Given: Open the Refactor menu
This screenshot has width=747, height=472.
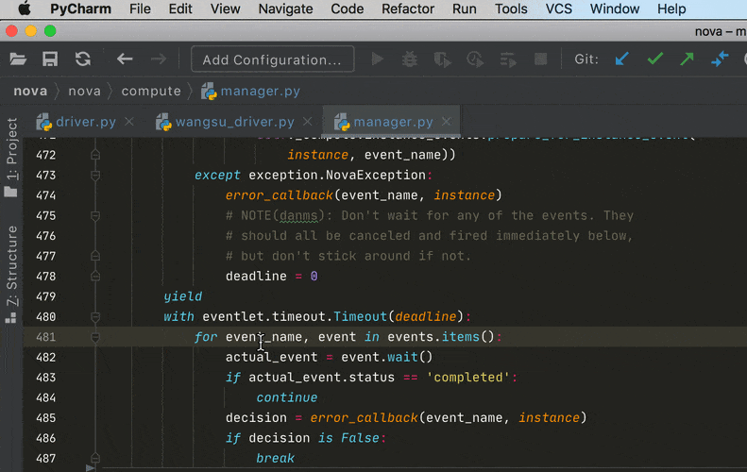Looking at the screenshot, I should [408, 8].
